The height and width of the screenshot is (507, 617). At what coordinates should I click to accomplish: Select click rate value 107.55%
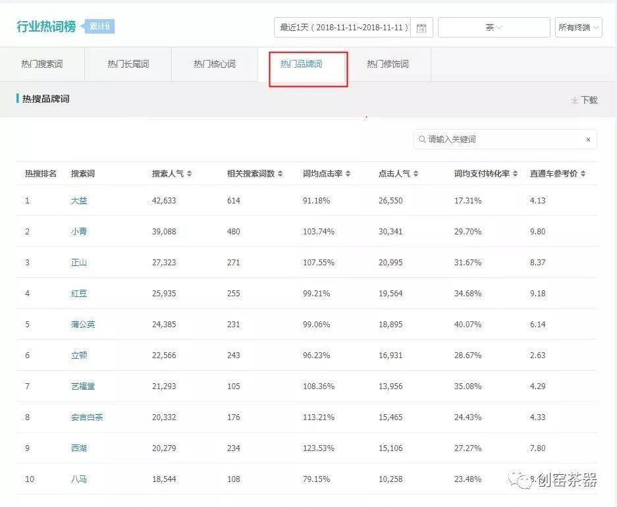click(319, 262)
